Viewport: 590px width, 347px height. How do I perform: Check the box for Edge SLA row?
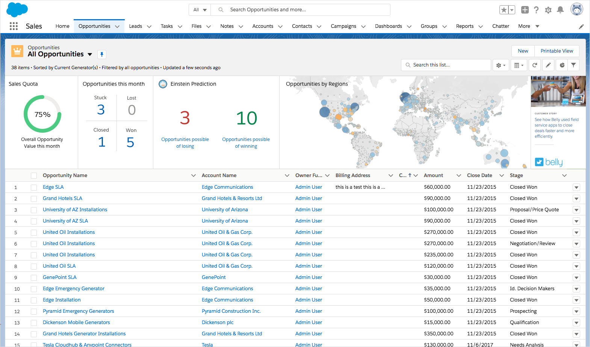click(x=34, y=187)
